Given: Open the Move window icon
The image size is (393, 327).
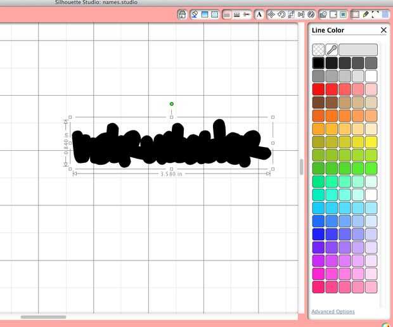Looking at the screenshot, I should coord(271,15).
